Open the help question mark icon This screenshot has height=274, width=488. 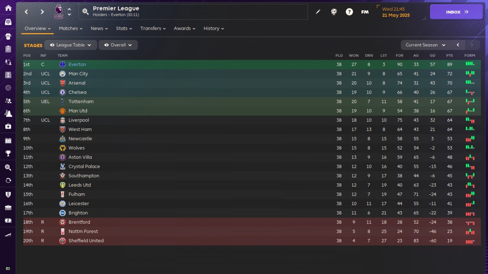tap(349, 12)
